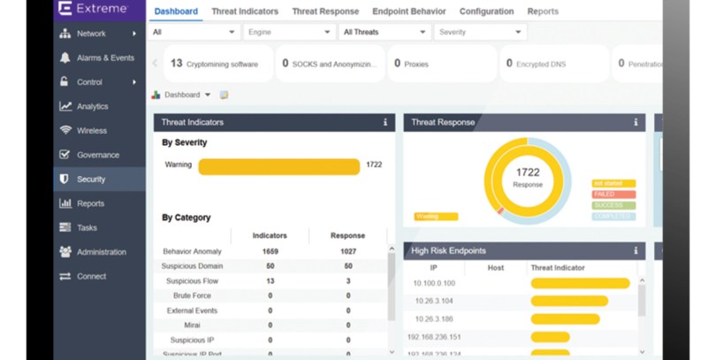
Task: Click the colored Dashboard chart icon
Action: pyautogui.click(x=156, y=95)
